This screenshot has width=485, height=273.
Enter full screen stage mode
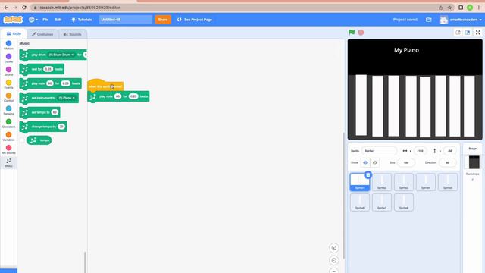click(x=478, y=32)
